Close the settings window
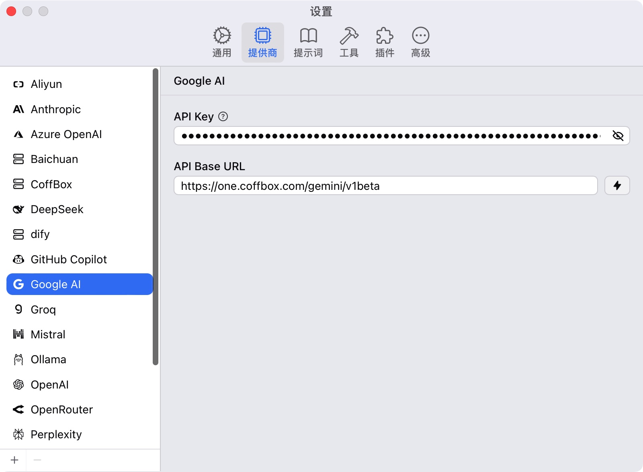Screen dimensions: 643x472 [x=11, y=11]
